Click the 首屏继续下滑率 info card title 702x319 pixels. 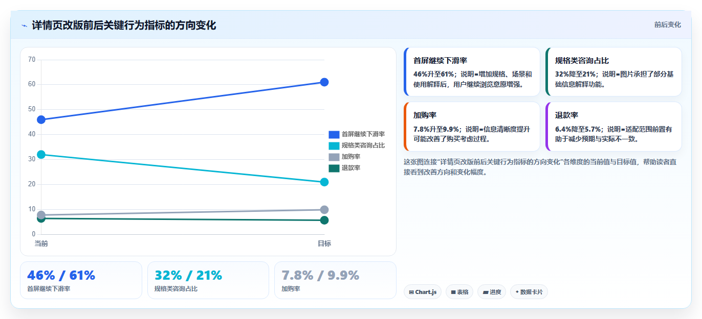[440, 61]
